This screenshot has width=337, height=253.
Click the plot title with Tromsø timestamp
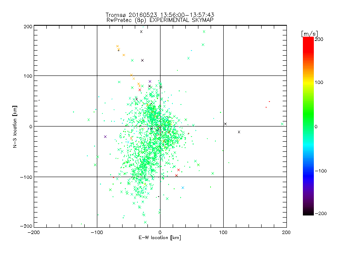pyautogui.click(x=160, y=15)
